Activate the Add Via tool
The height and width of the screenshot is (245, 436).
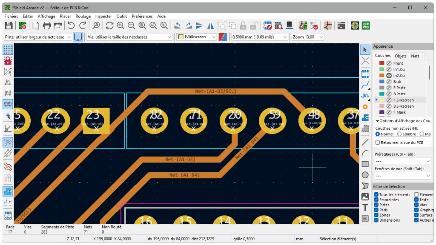365,107
